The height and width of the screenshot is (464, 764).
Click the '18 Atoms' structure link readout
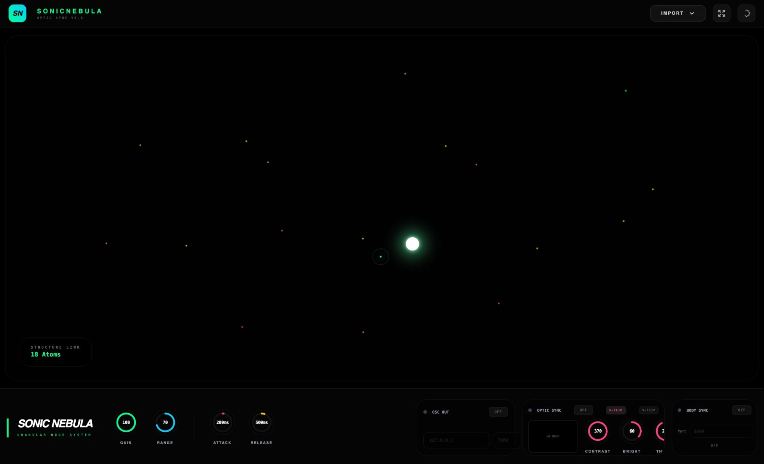click(x=46, y=355)
